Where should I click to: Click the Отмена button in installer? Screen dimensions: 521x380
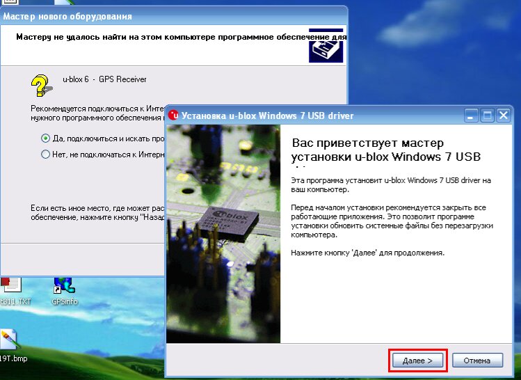(x=477, y=361)
